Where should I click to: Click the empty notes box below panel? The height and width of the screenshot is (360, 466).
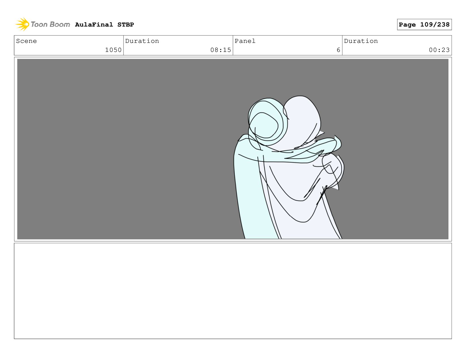[x=233, y=291]
